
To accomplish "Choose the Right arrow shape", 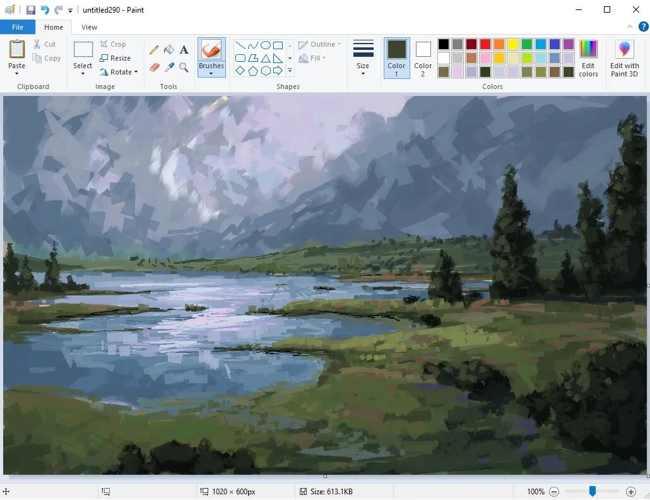I will 278,71.
